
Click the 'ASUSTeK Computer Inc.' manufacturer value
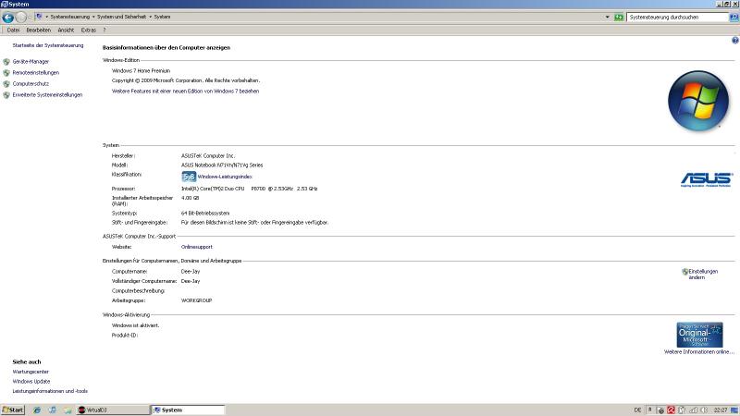[x=207, y=155]
